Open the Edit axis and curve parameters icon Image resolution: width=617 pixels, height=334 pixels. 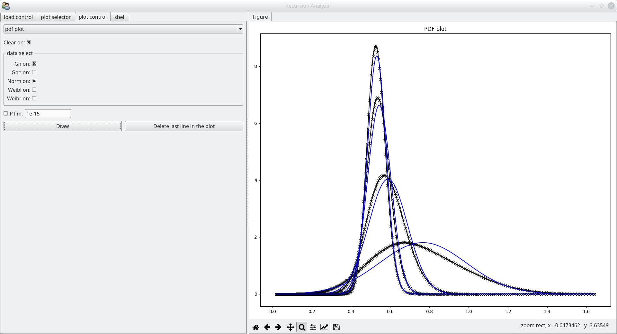point(324,327)
